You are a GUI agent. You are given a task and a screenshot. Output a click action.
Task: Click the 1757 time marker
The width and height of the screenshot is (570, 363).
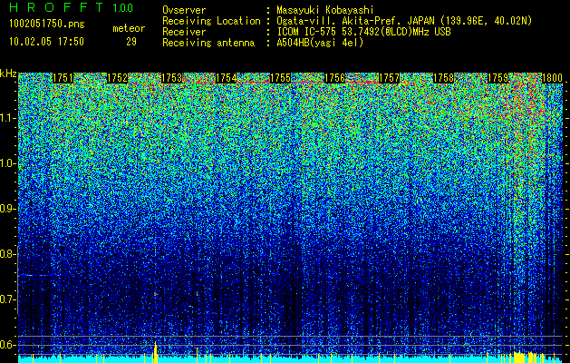[x=390, y=78]
